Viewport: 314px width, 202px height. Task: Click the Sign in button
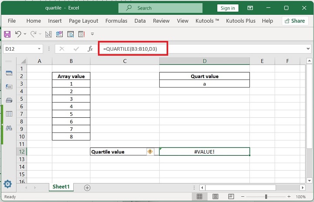(x=228, y=8)
